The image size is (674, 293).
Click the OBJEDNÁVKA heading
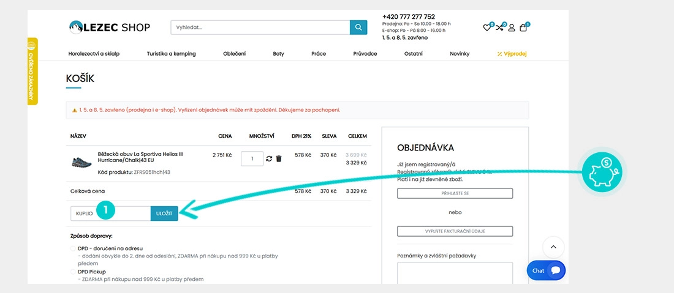(426, 148)
